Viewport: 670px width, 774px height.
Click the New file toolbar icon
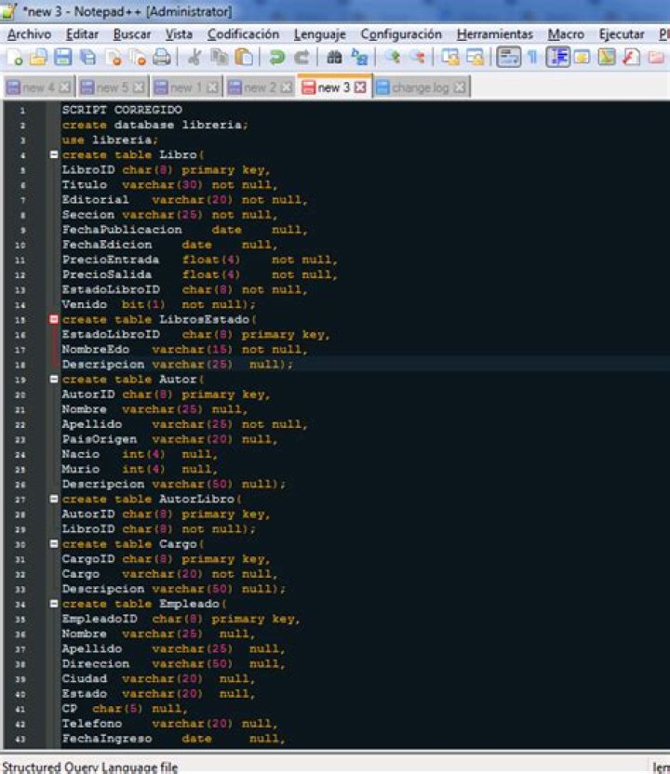14,58
